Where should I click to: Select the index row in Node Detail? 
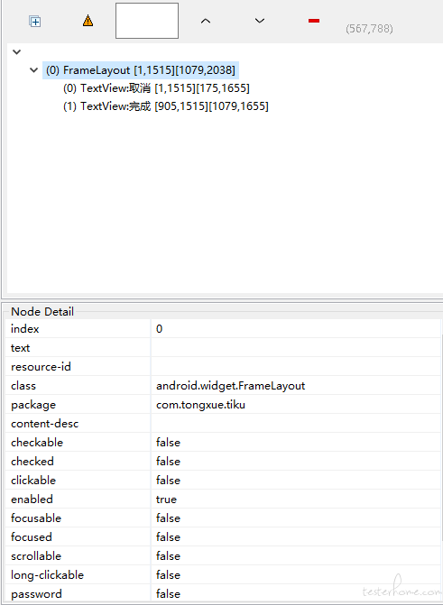[x=223, y=329]
